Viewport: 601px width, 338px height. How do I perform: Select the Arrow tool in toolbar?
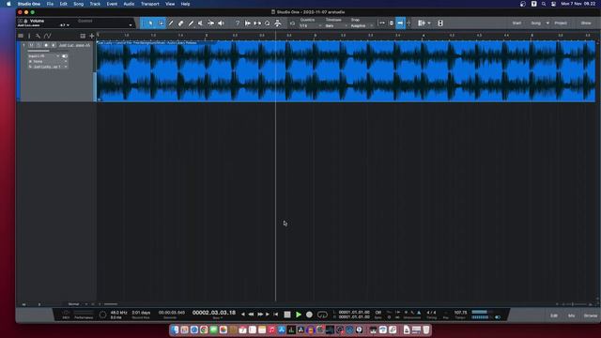150,23
